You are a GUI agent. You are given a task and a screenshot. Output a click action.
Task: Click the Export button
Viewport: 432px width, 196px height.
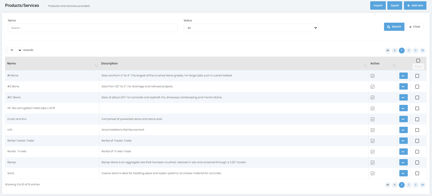click(395, 5)
